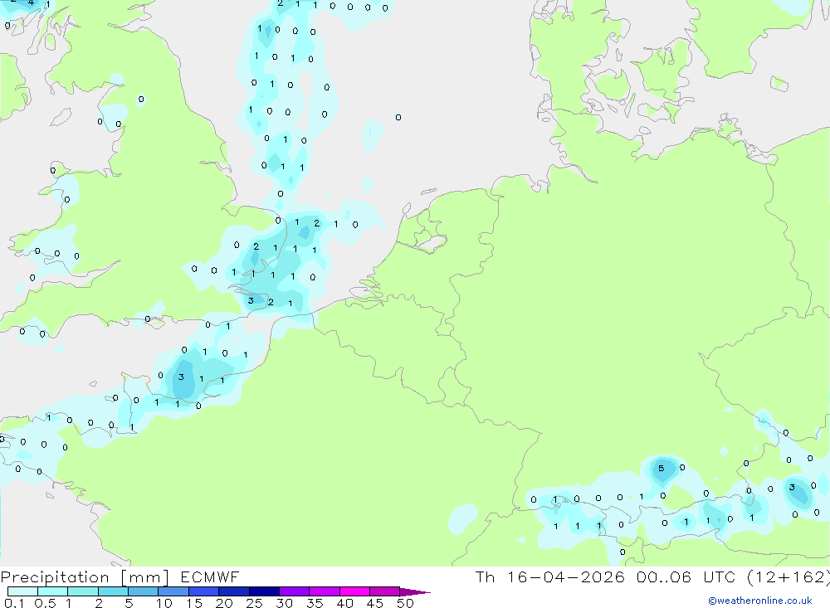This screenshot has width=830, height=608.
Task: Click the date '16-04-2026'
Action: [566, 576]
